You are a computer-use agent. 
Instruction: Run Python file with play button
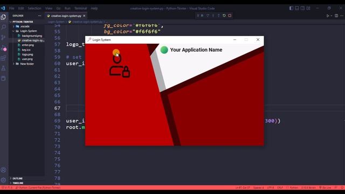coord(328,16)
